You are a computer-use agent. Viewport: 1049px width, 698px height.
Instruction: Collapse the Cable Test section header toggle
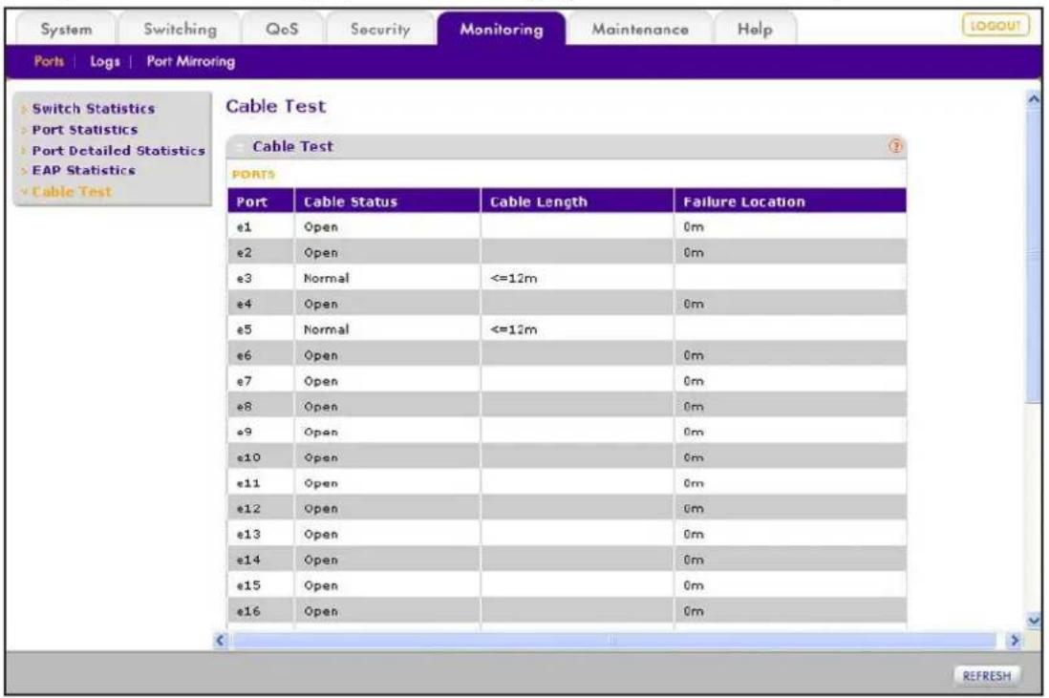(x=240, y=147)
